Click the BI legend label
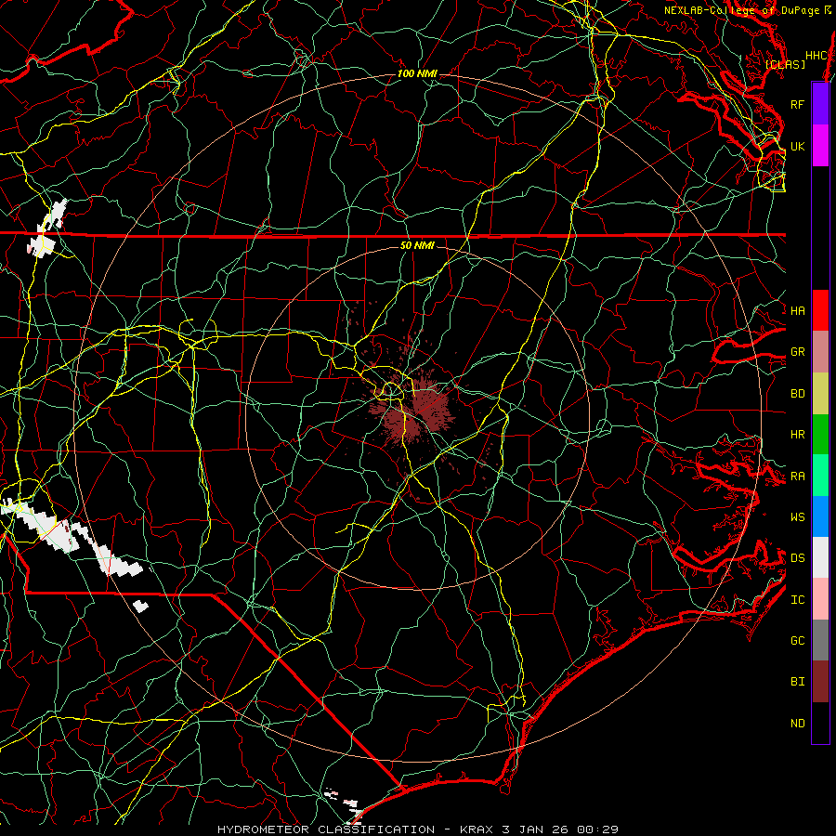The height and width of the screenshot is (836, 836). [x=797, y=682]
